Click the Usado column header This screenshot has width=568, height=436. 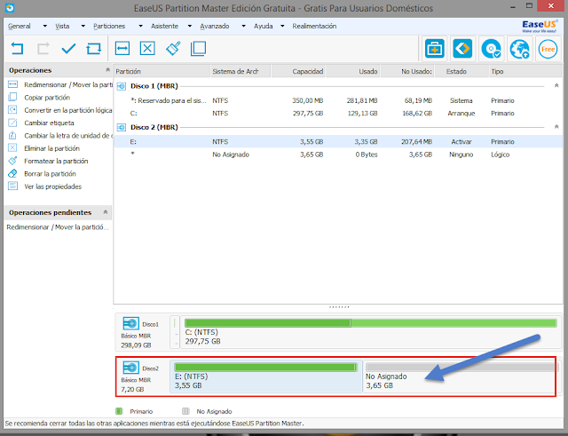tap(353, 71)
